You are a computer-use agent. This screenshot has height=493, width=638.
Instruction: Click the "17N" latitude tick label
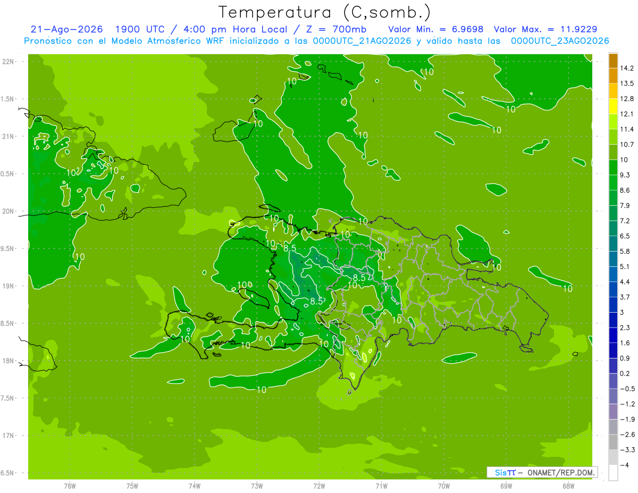tap(8, 436)
